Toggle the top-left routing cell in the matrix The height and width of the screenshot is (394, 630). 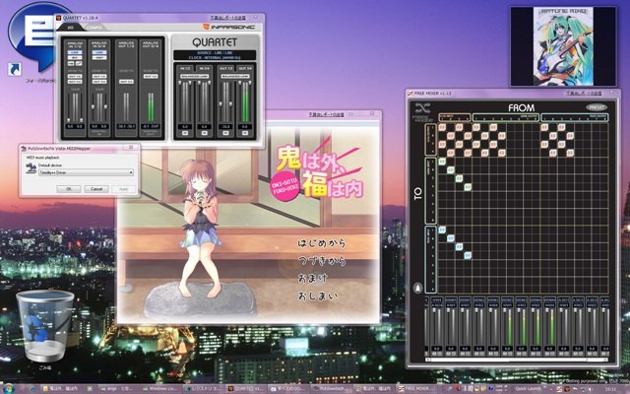[444, 125]
